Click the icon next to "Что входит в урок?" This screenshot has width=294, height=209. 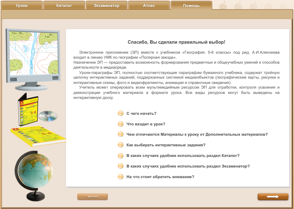pos(120,124)
